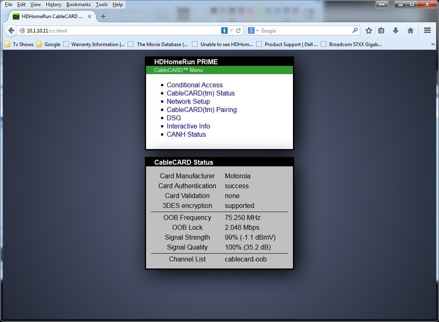Image resolution: width=439 pixels, height=322 pixels.
Task: Expand the URL history dropdown arrow
Action: pyautogui.click(x=231, y=30)
